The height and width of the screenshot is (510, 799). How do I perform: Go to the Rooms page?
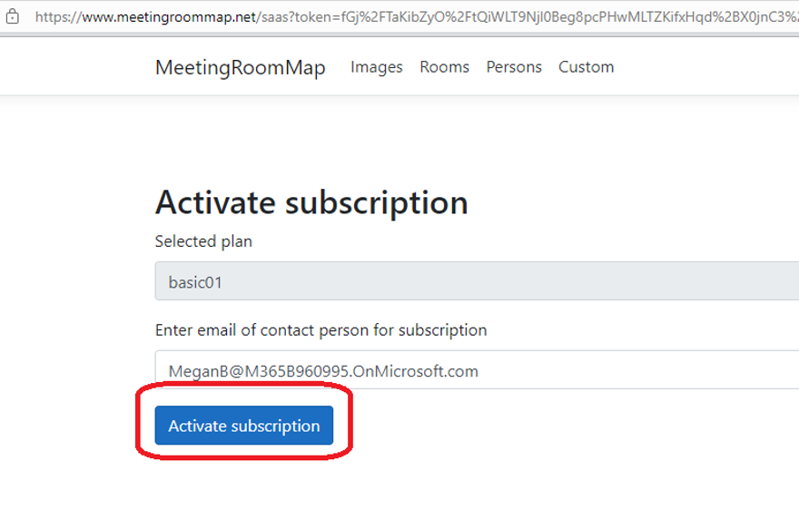(444, 67)
